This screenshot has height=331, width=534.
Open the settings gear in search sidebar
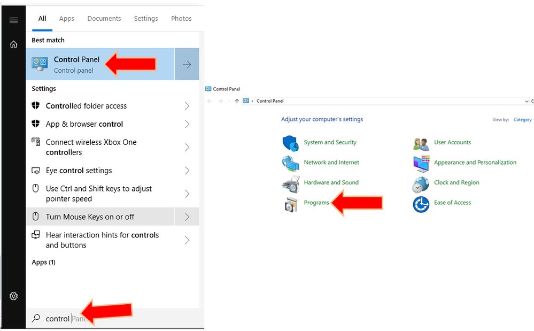13,296
